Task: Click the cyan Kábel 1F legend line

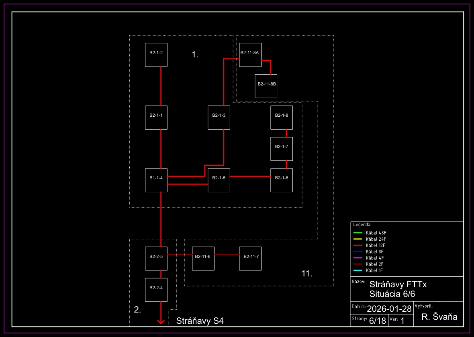Action: 358,270
